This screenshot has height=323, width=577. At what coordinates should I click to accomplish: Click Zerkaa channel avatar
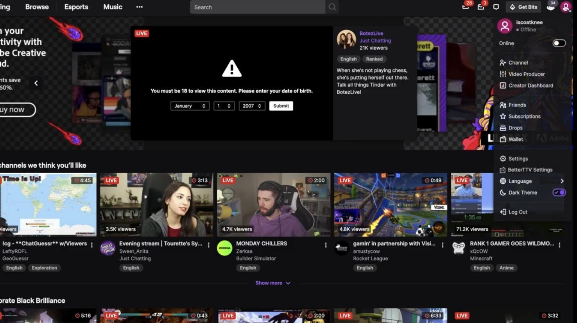coord(224,248)
